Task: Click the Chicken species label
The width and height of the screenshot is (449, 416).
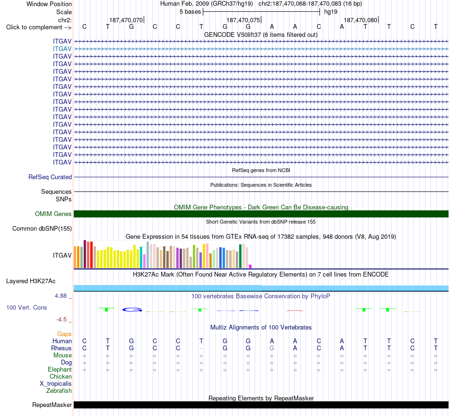Action: 60,377
